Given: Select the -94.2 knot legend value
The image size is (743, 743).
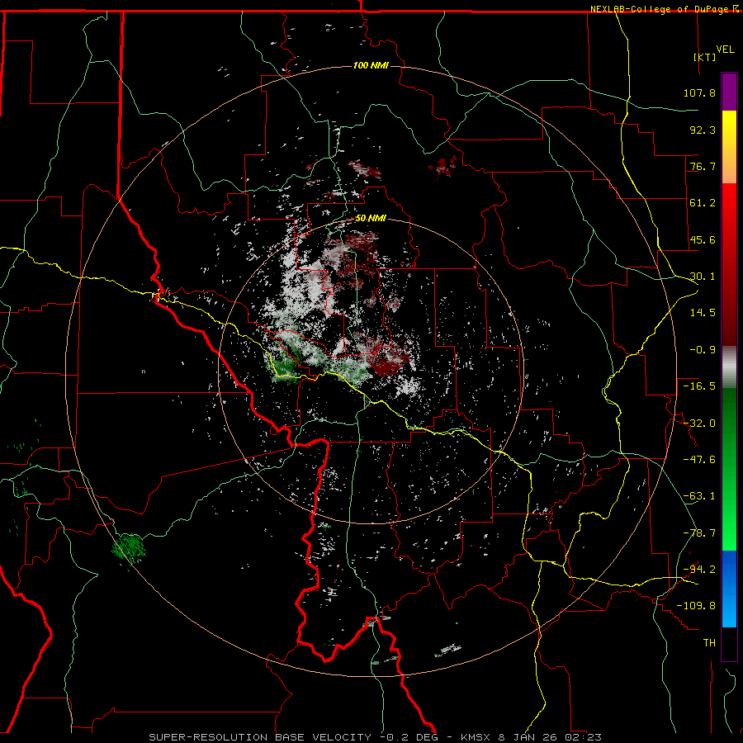Looking at the screenshot, I should (x=699, y=570).
